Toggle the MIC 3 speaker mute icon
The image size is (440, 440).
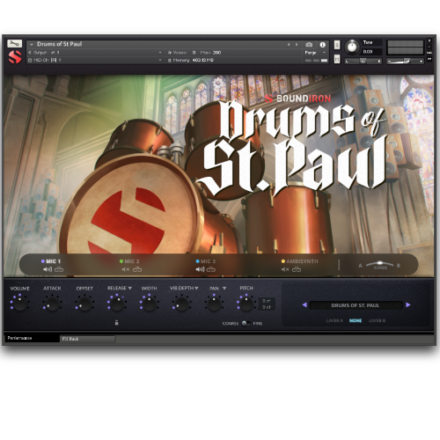(x=200, y=269)
